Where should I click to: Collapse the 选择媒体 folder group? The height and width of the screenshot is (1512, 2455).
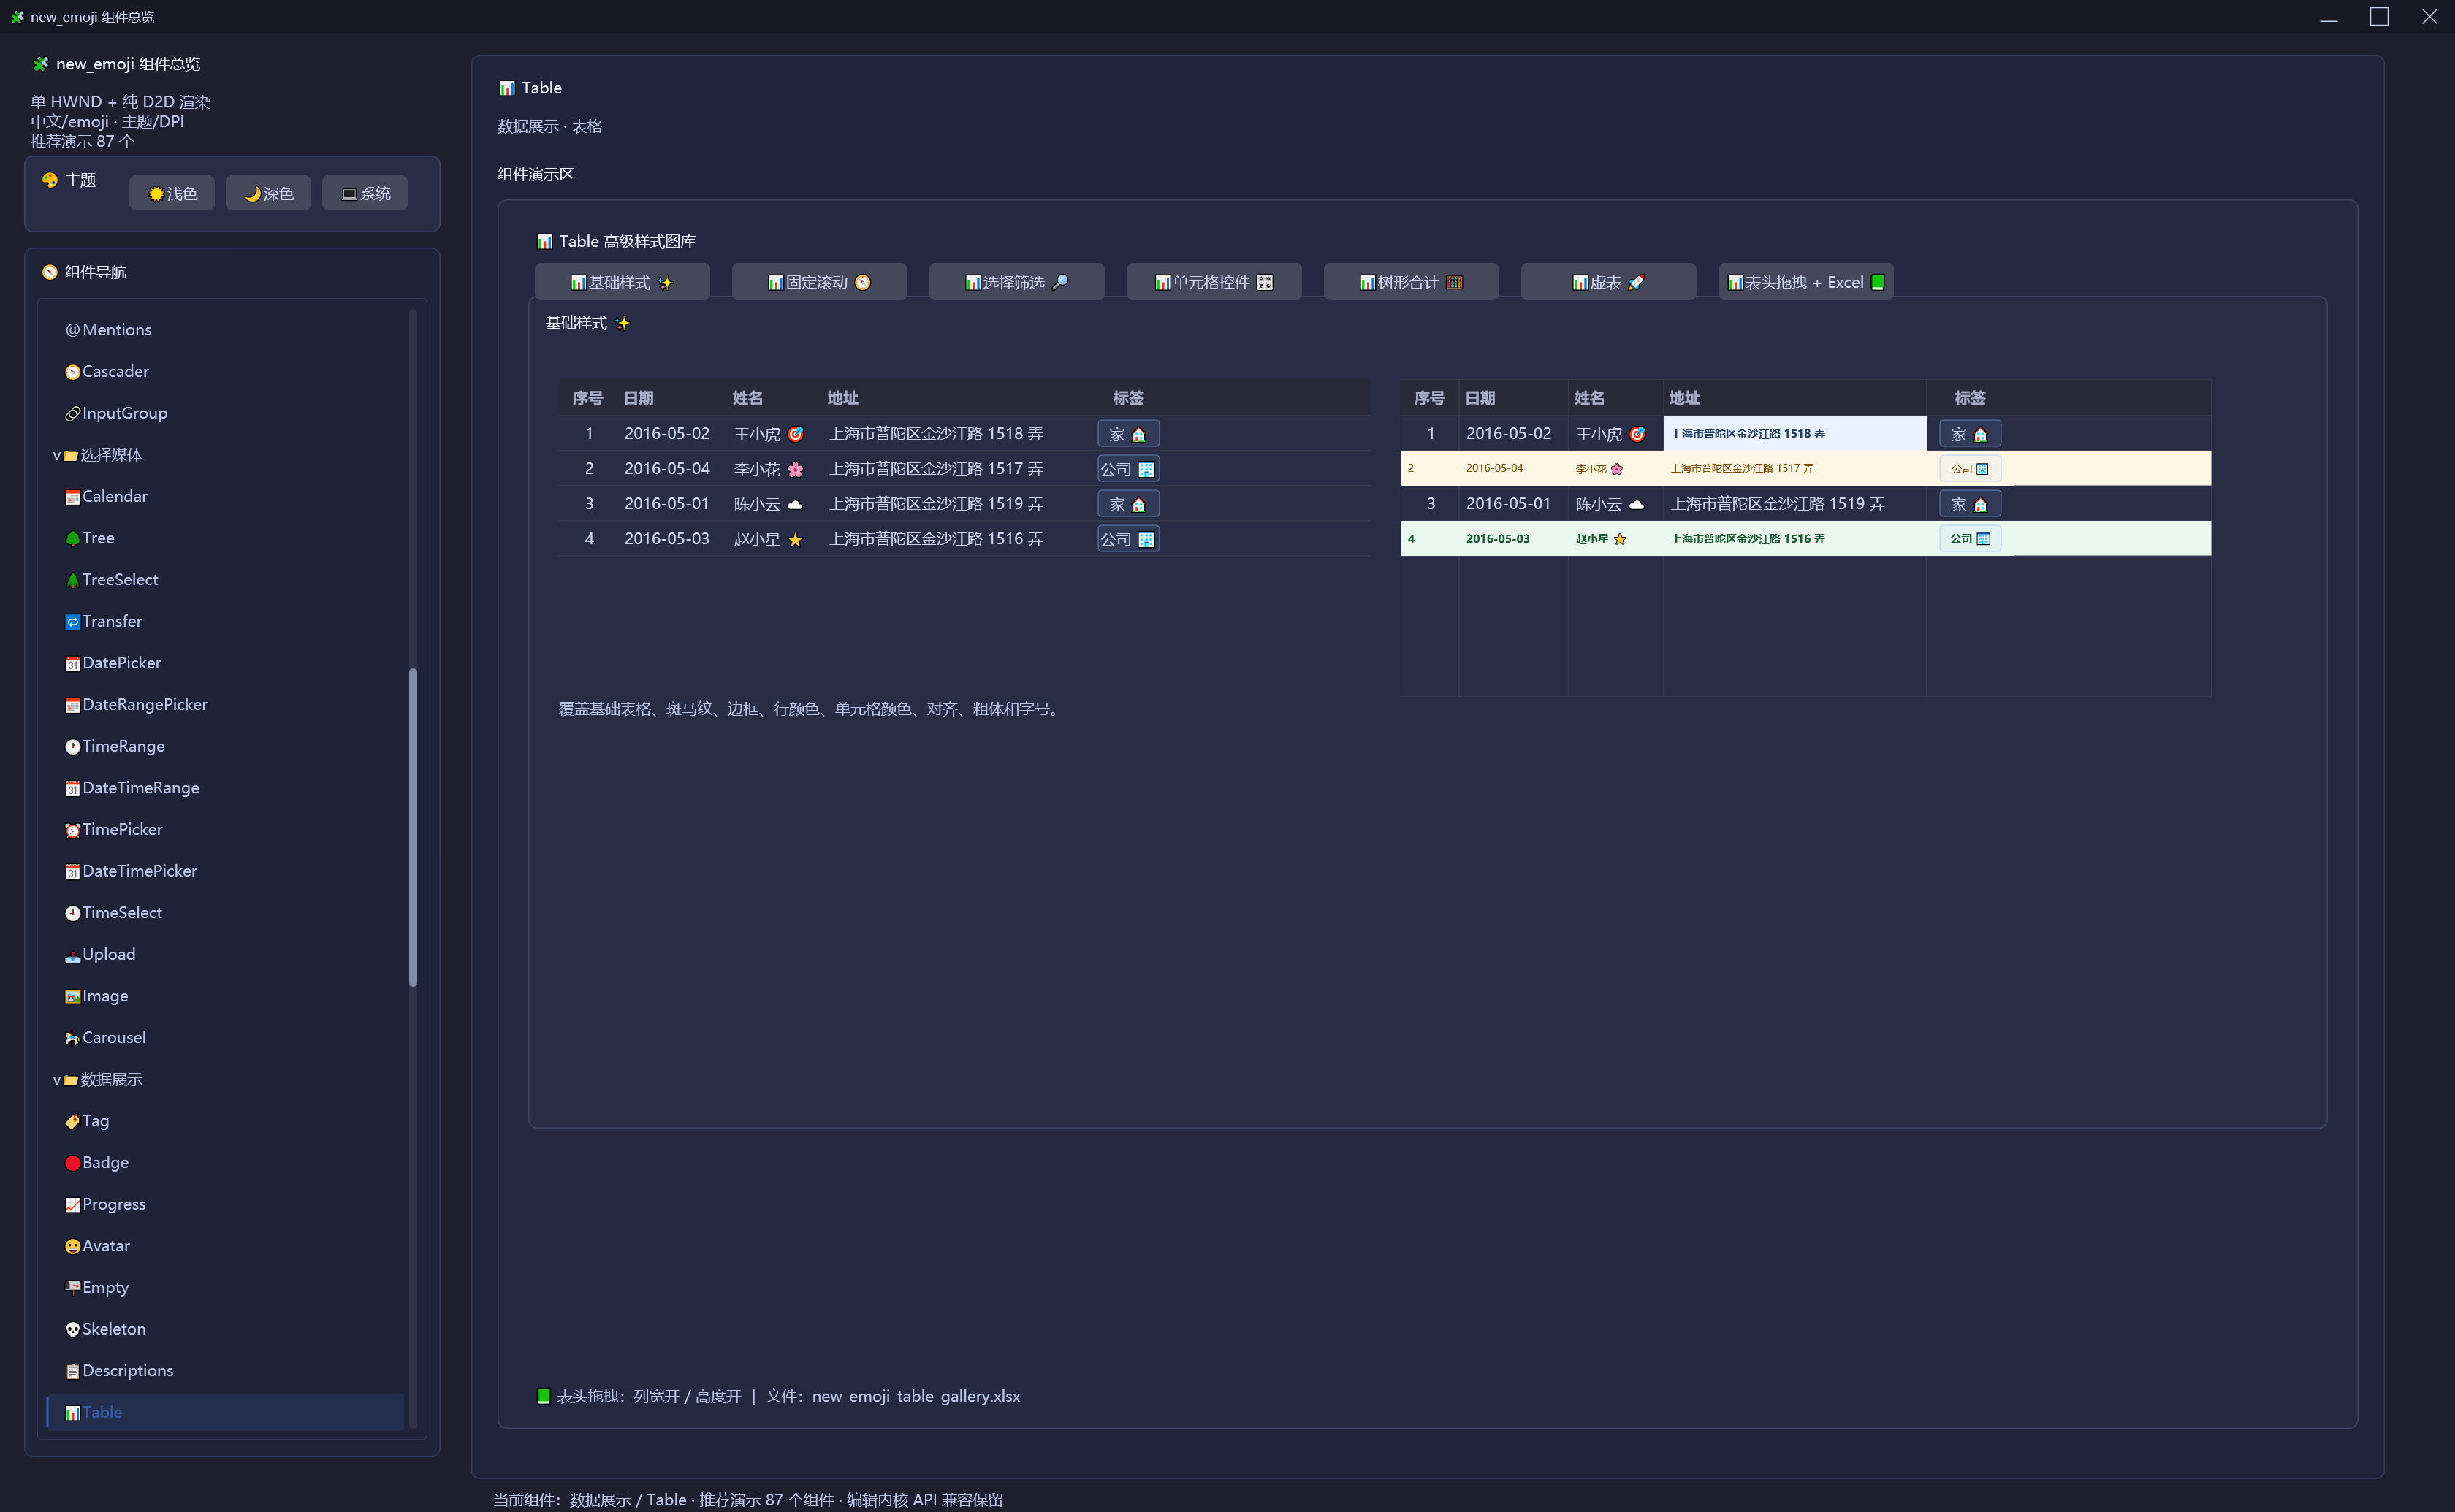pos(57,455)
